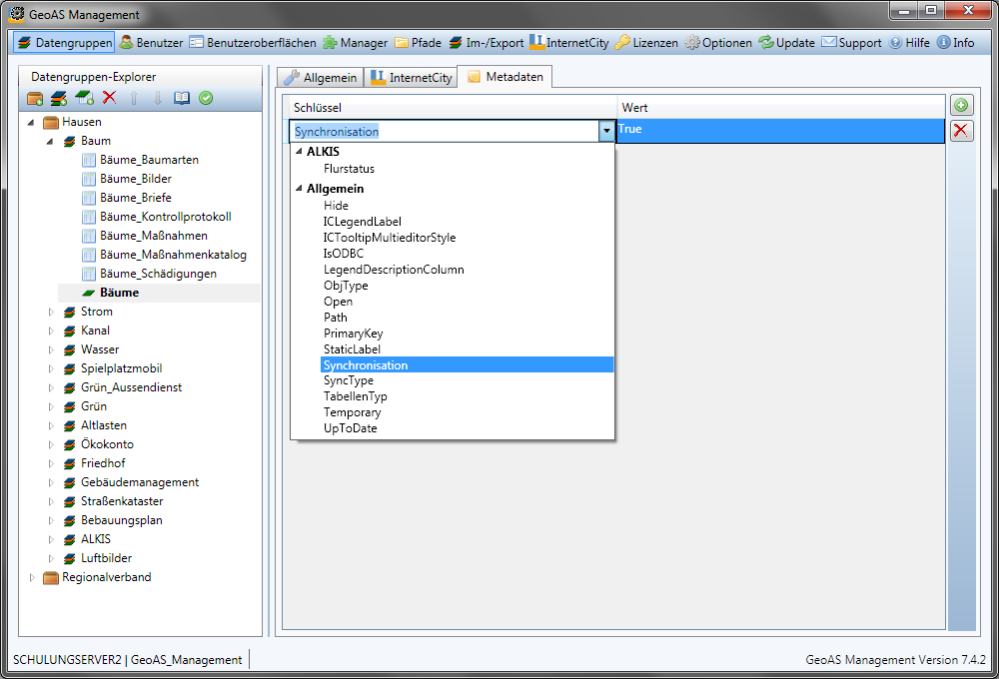The height and width of the screenshot is (679, 999).
Task: Click the red X delete icon in explorer toolbar
Action: tap(109, 98)
